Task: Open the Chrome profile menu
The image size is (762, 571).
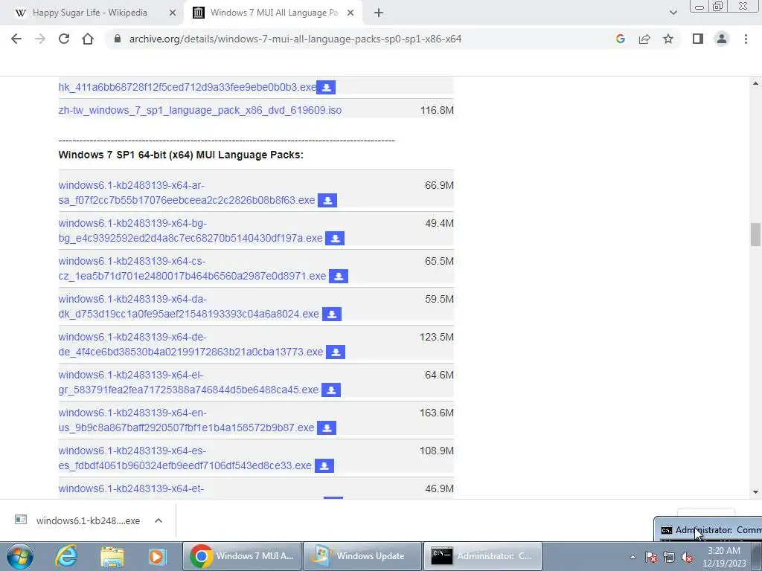Action: pos(722,39)
